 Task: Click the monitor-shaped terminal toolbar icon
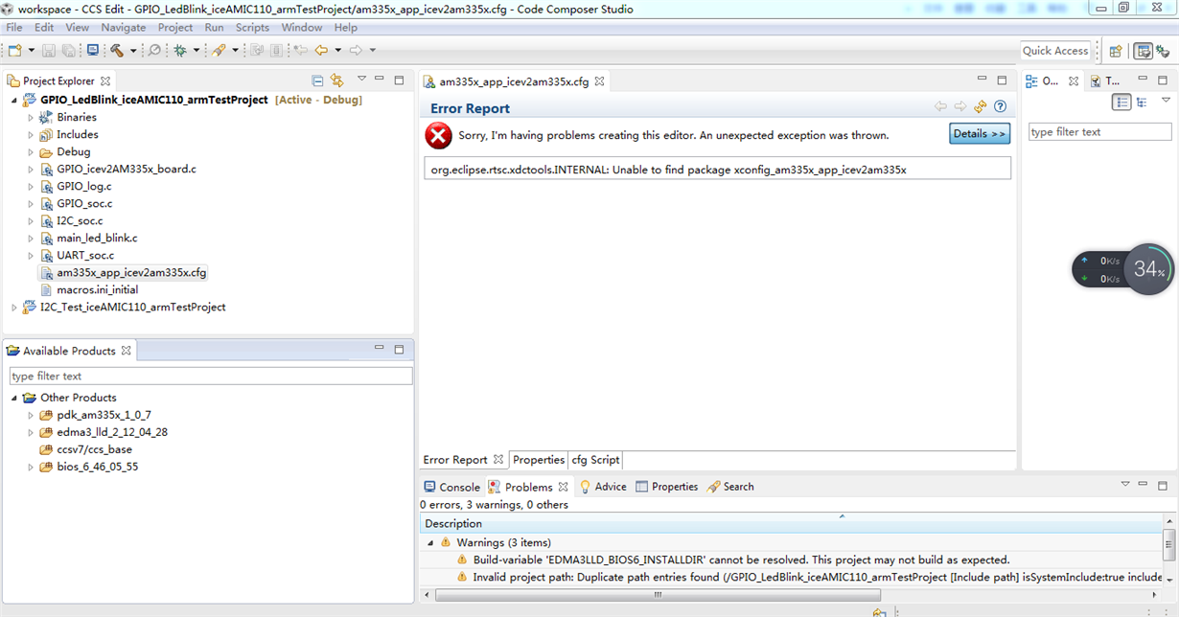pos(93,51)
